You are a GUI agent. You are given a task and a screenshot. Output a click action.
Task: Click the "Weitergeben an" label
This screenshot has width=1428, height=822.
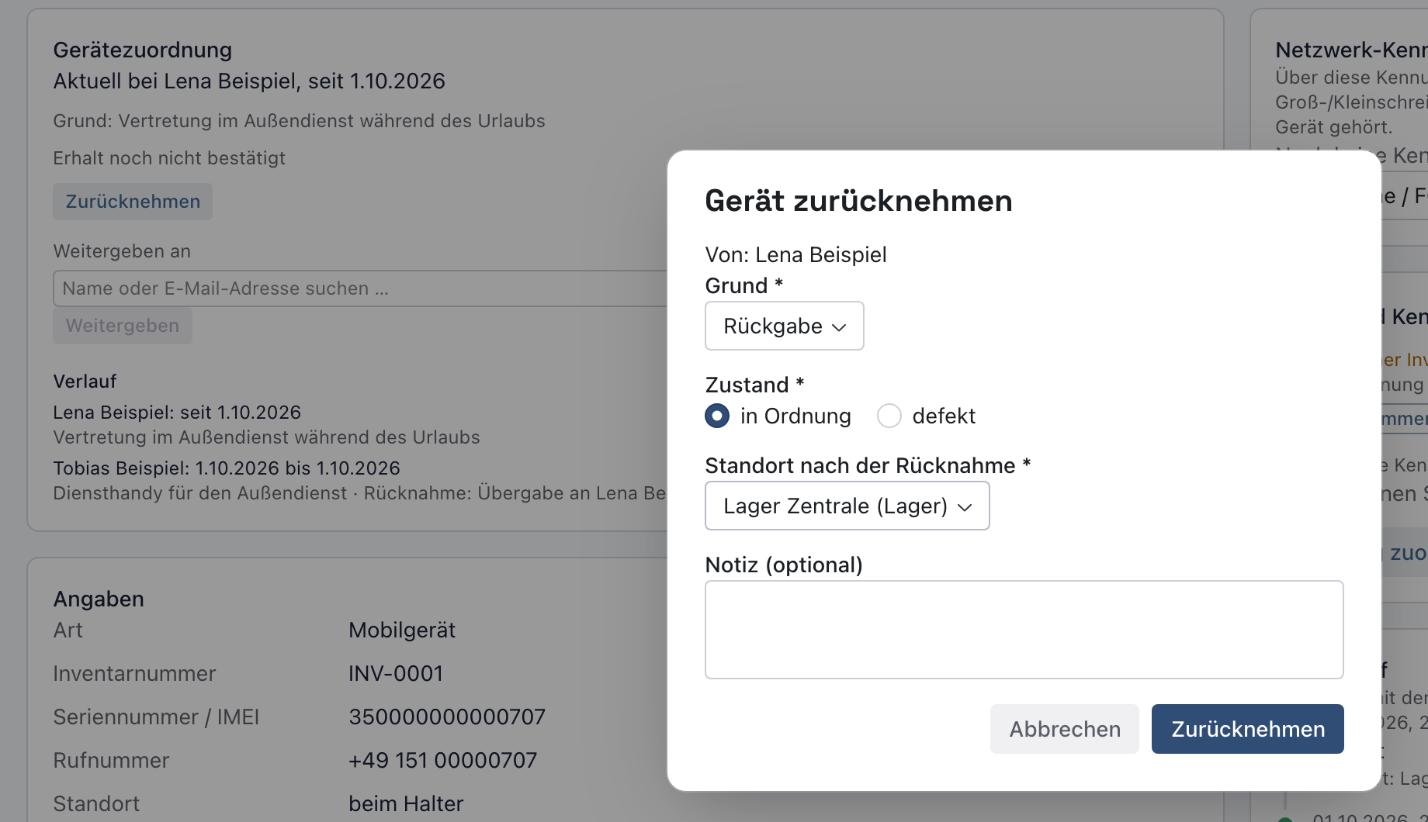[x=122, y=251]
